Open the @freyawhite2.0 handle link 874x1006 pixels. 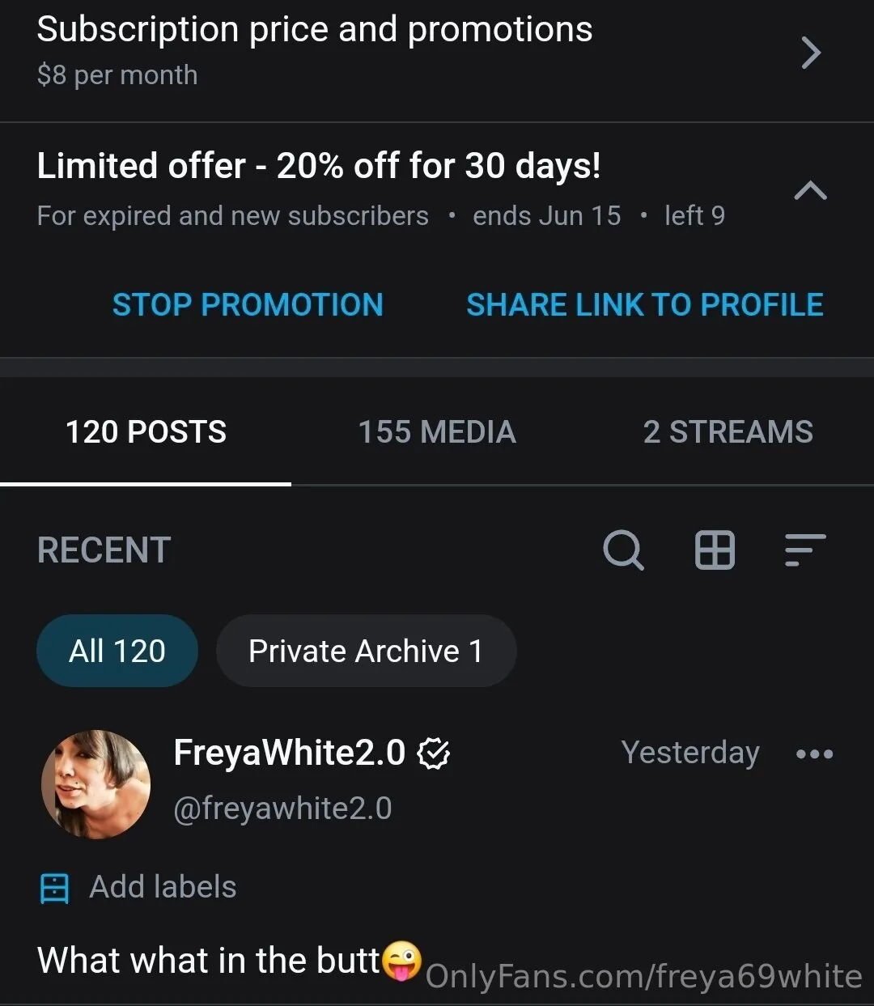point(282,809)
